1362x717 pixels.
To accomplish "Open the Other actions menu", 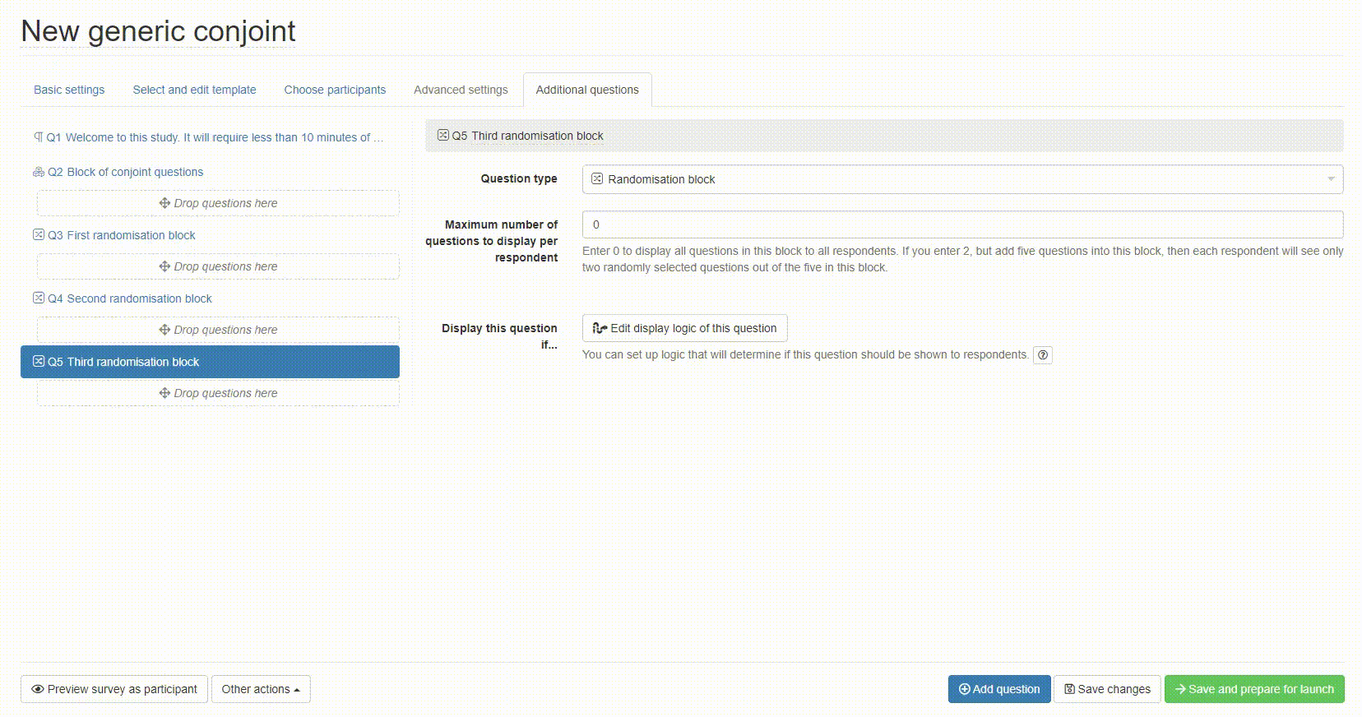I will [x=261, y=689].
